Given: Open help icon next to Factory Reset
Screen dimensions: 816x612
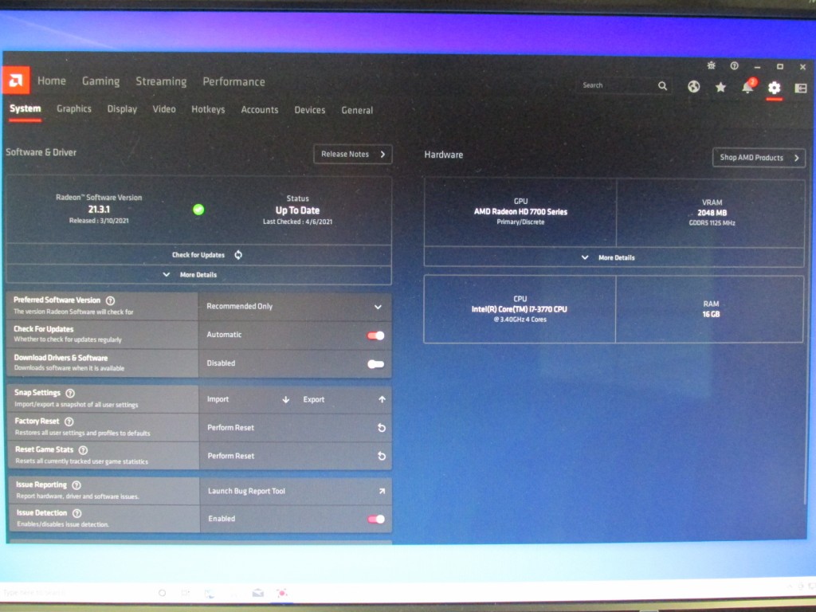Looking at the screenshot, I should [x=69, y=422].
